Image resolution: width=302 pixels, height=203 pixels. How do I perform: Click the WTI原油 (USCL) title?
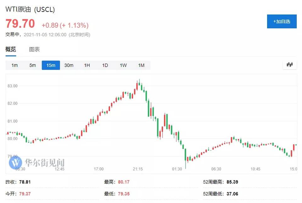[30, 9]
